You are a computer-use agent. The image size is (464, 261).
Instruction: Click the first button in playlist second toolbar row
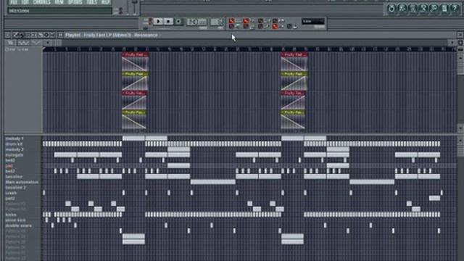coord(10,43)
